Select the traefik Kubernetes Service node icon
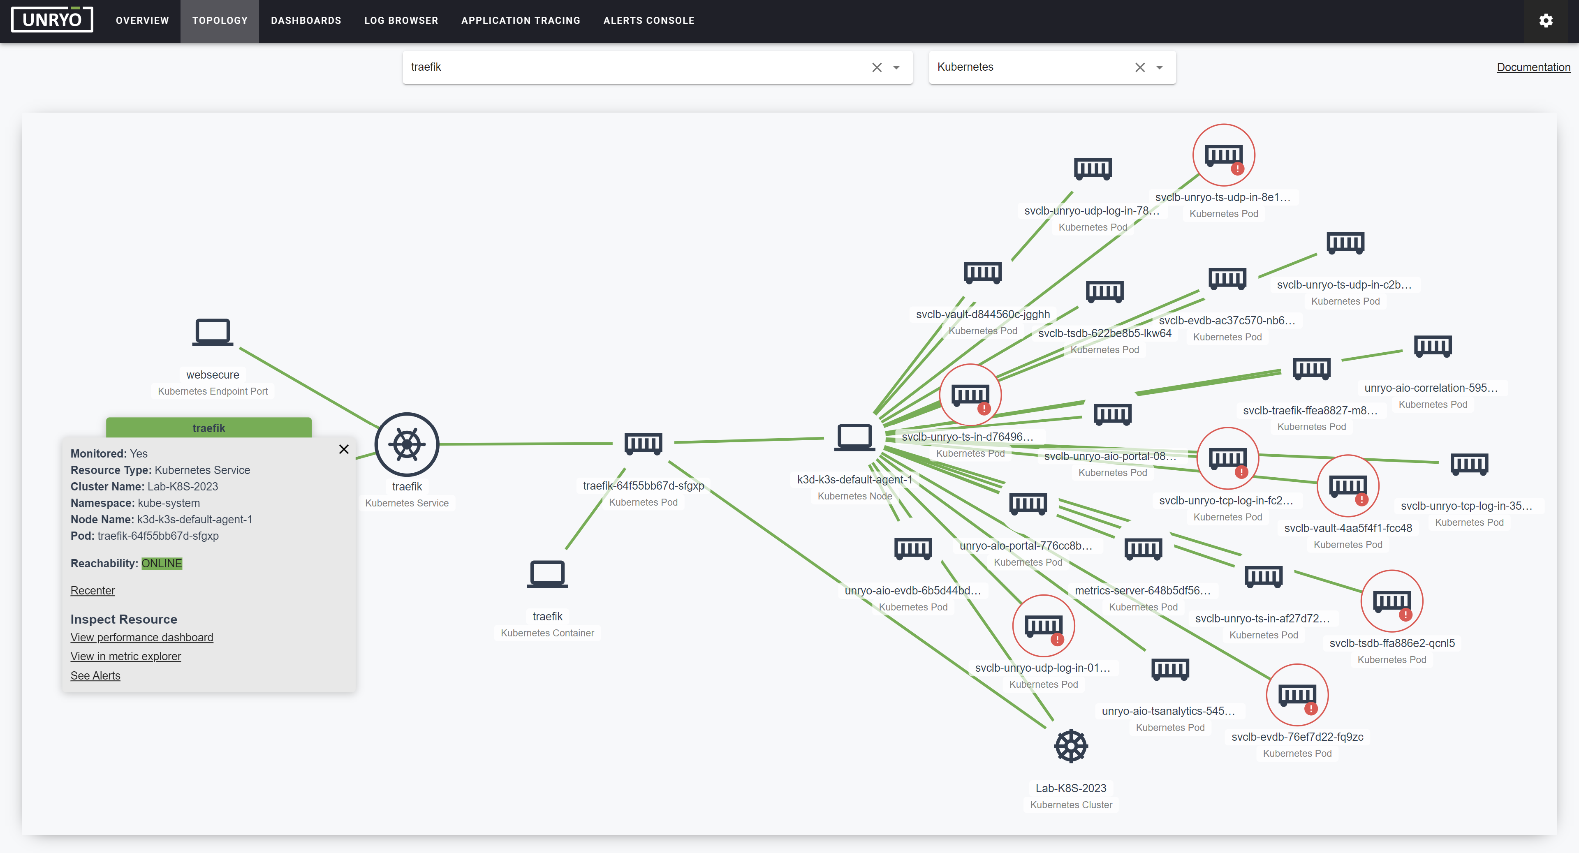This screenshot has height=853, width=1579. 407,444
